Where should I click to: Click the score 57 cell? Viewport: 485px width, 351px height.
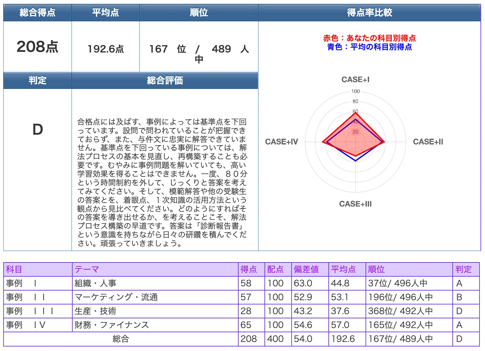tap(252, 297)
